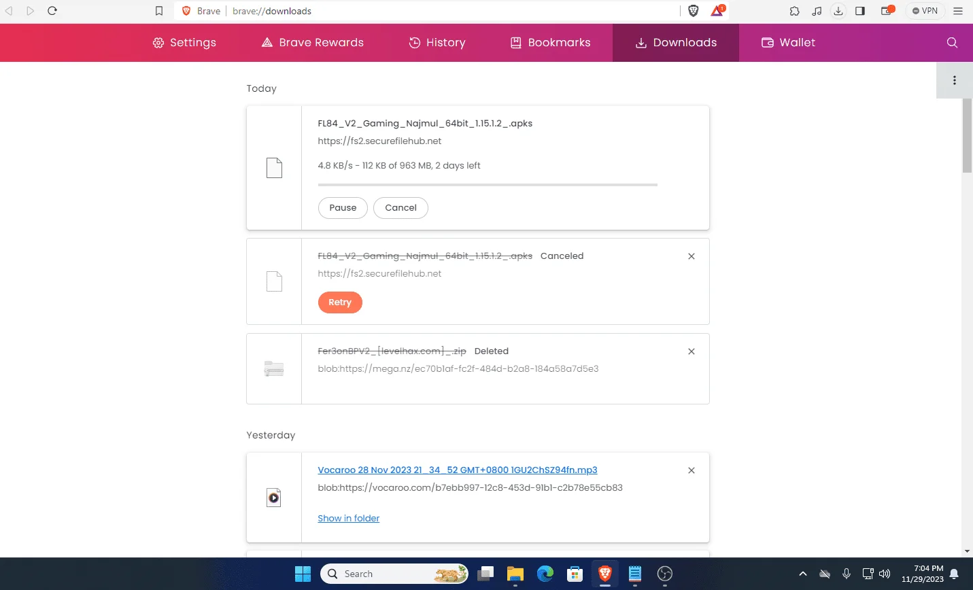The height and width of the screenshot is (590, 973).
Task: Toggle the sidebar panel icon
Action: [x=860, y=11]
